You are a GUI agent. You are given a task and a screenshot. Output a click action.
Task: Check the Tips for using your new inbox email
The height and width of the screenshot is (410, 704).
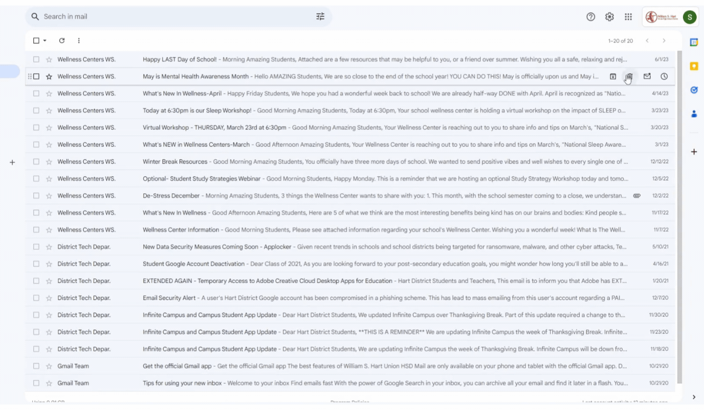click(x=36, y=383)
